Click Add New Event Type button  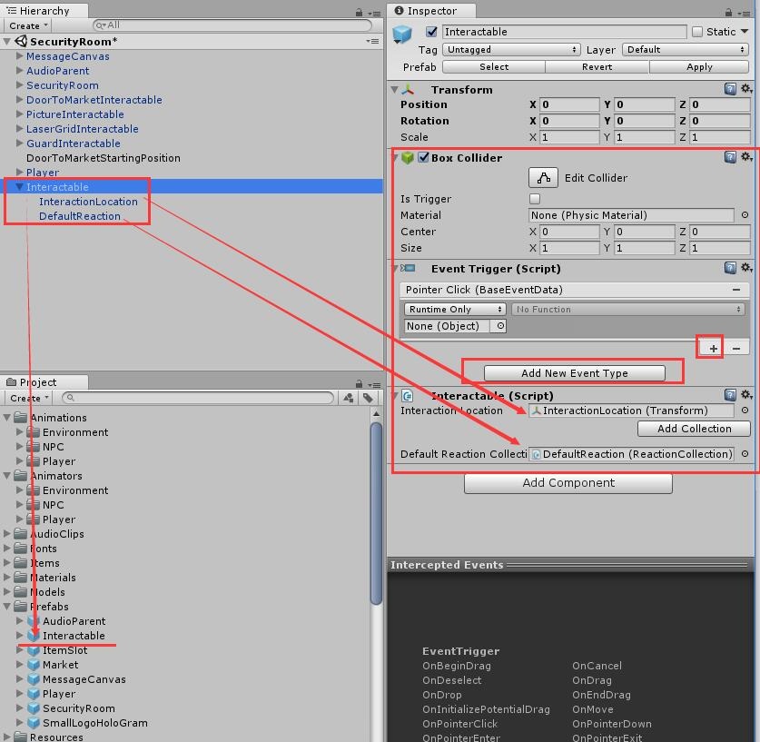575,373
